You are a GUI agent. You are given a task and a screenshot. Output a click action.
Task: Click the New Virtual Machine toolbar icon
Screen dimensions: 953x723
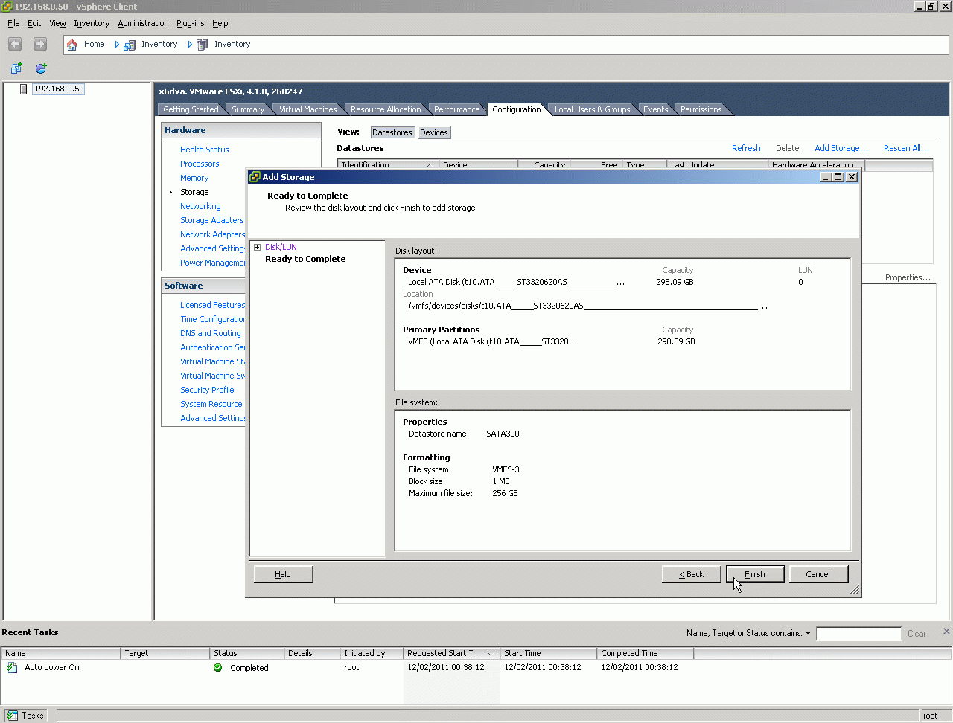16,68
